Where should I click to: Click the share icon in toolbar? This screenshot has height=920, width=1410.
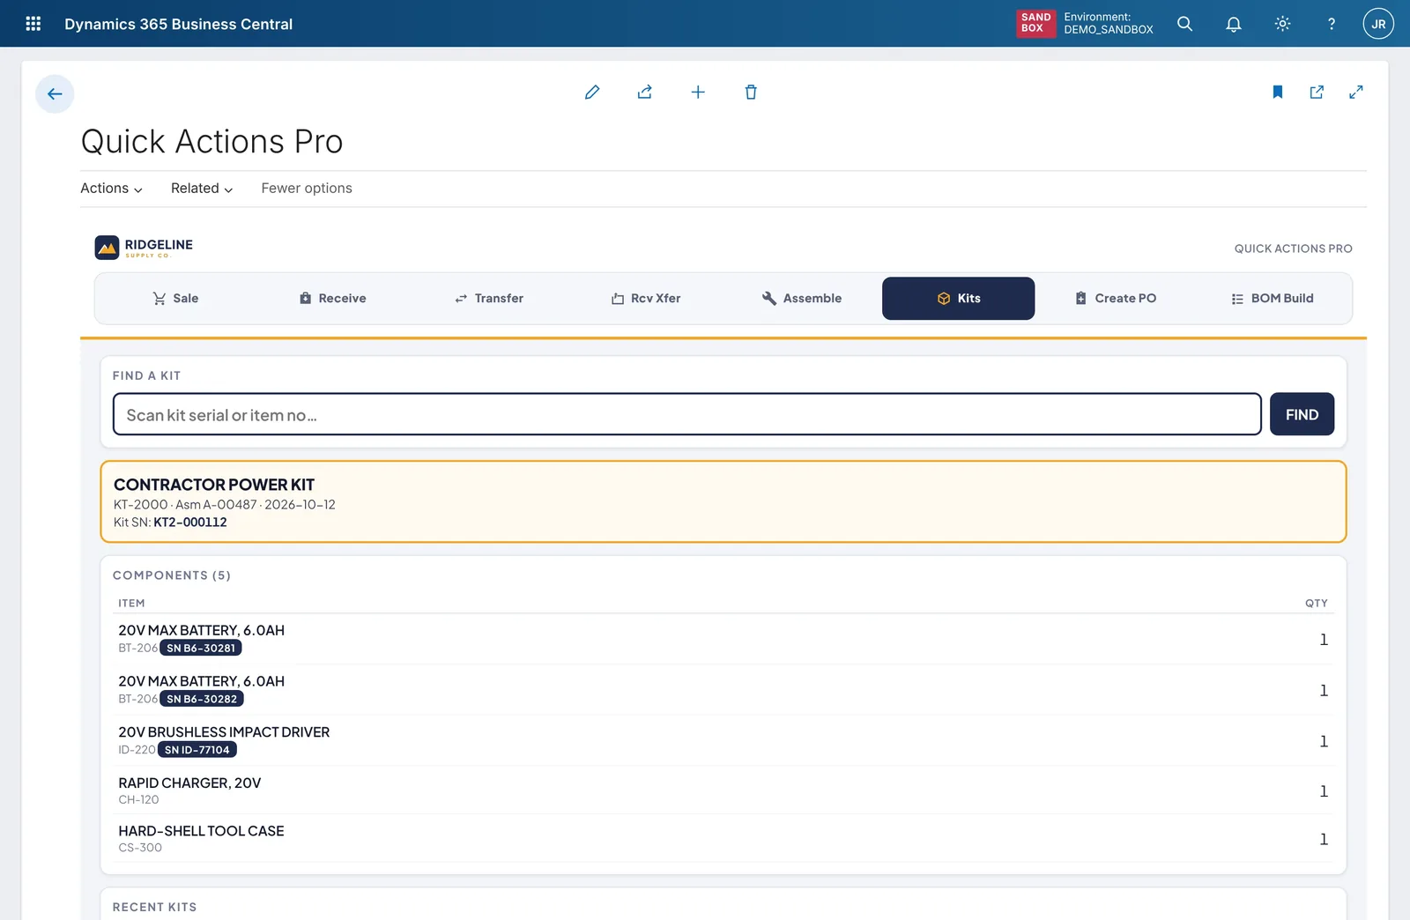pos(645,93)
